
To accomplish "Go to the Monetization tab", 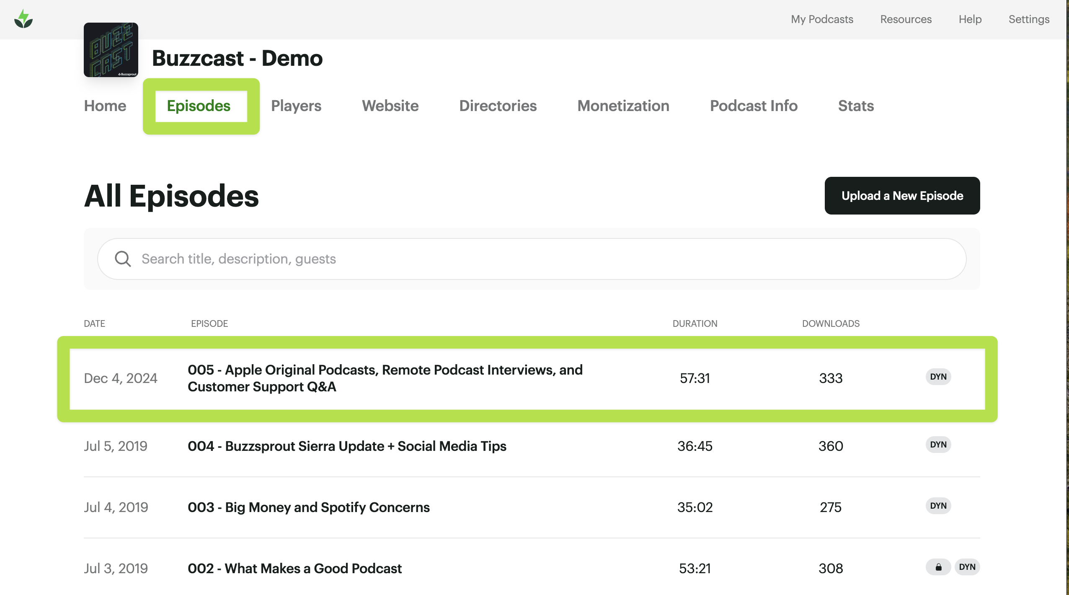I will tap(623, 106).
